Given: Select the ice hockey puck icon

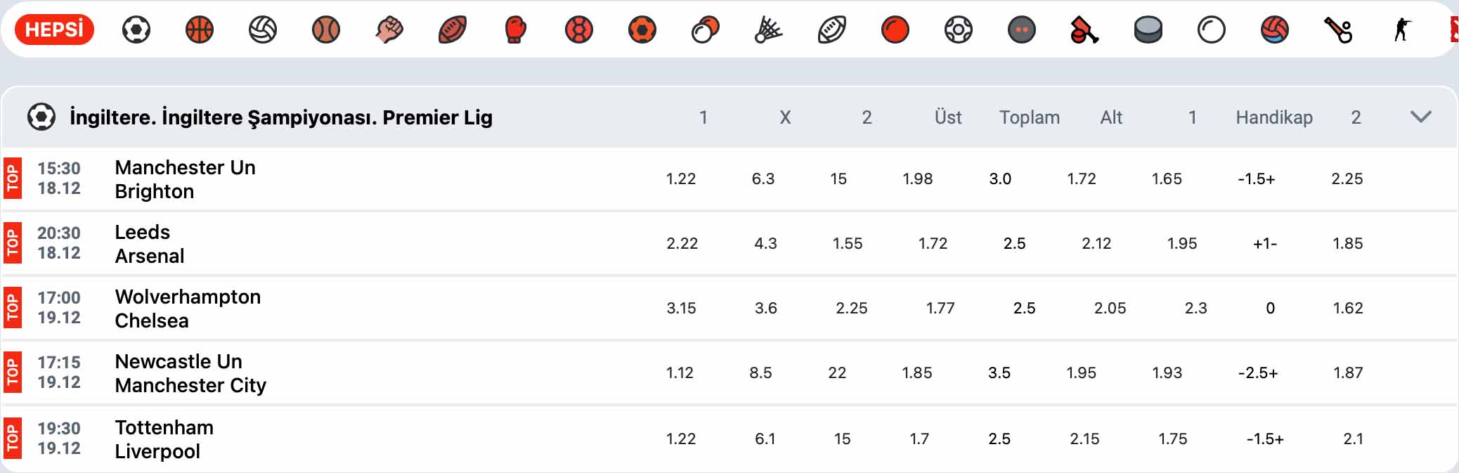Looking at the screenshot, I should pos(1148,30).
